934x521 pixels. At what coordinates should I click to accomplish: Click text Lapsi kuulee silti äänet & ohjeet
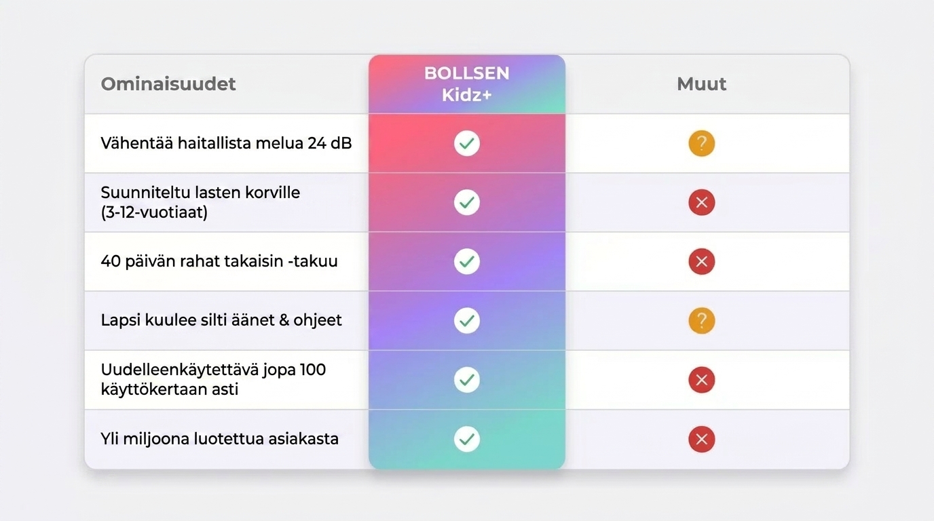tap(221, 320)
